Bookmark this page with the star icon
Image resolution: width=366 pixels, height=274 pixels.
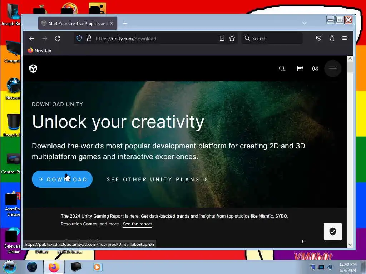pos(232,38)
